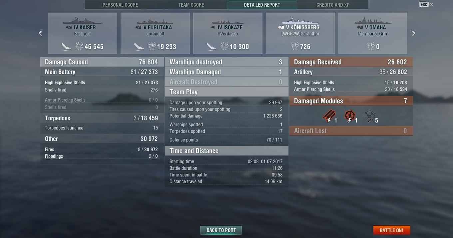
Task: Open the Team Score tab
Action: click(x=191, y=5)
